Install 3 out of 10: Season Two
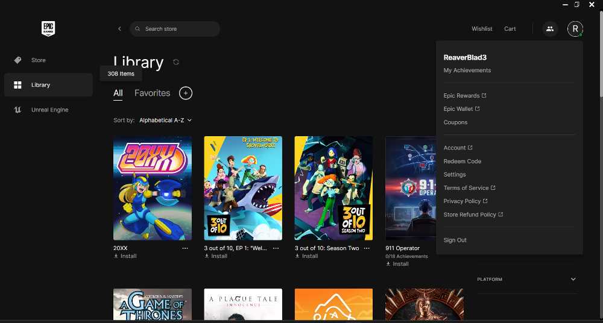Viewport: 603px width, 323px height. click(x=306, y=256)
